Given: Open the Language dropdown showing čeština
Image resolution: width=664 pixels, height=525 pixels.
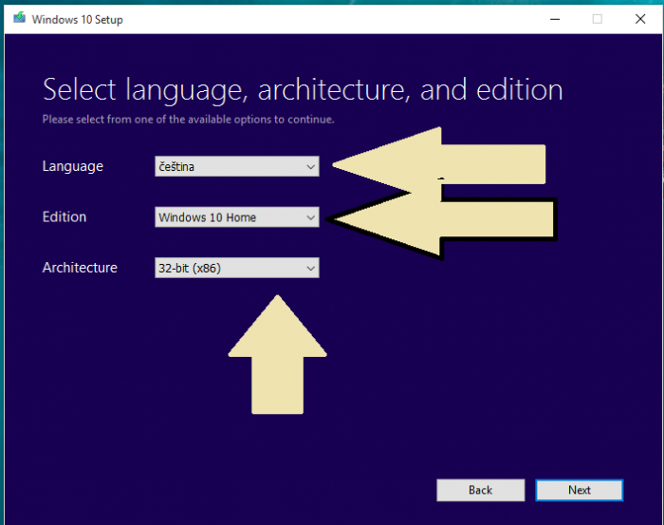Looking at the screenshot, I should (237, 166).
